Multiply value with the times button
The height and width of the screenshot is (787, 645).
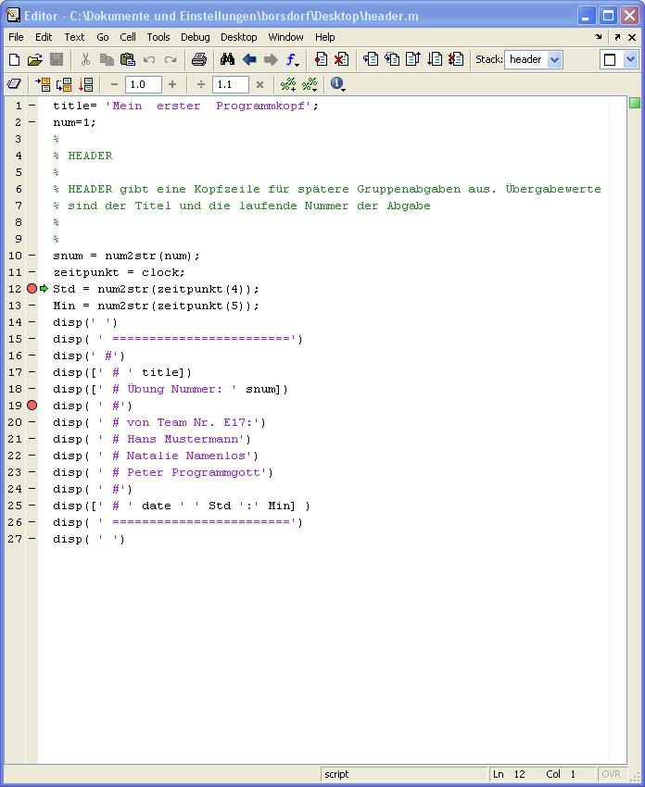click(259, 84)
